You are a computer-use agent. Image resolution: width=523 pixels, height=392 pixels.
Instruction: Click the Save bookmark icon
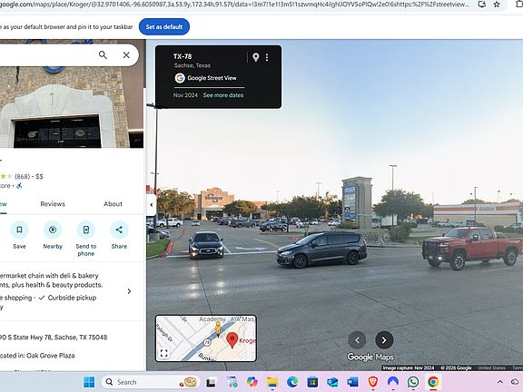[19, 230]
